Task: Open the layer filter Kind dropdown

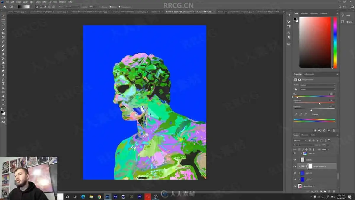Action: (300, 140)
